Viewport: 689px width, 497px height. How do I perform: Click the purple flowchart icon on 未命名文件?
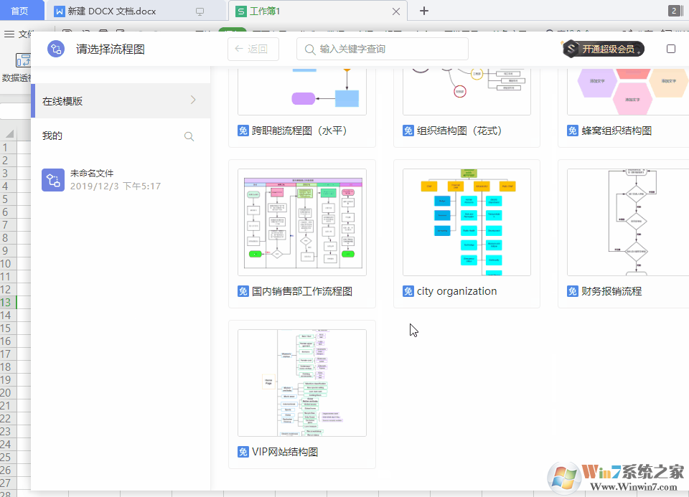tap(53, 180)
